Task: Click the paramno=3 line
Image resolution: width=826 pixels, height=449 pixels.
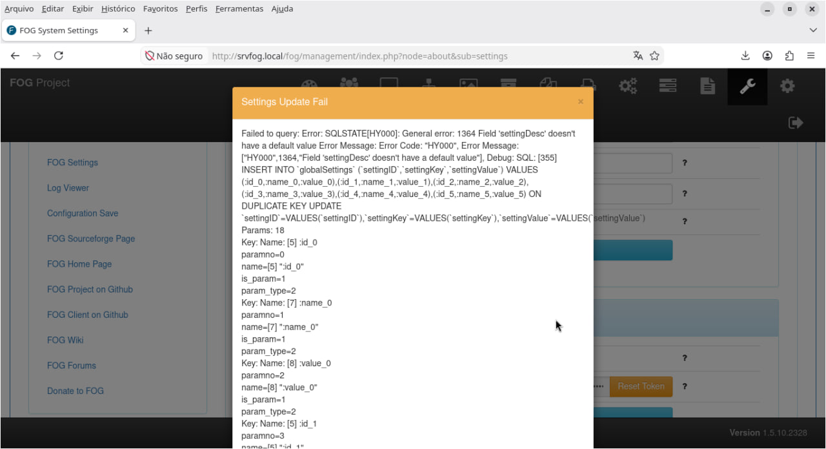Action: 263,436
